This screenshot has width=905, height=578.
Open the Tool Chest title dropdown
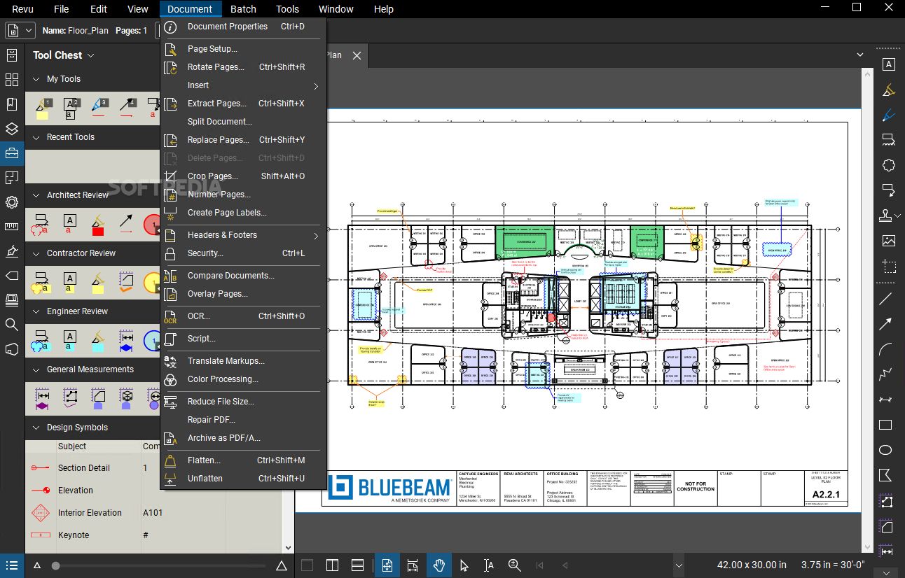coord(90,55)
